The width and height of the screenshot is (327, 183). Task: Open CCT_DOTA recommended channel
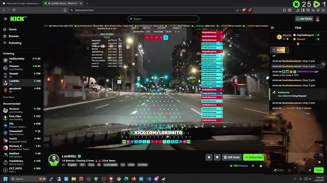(x=22, y=170)
